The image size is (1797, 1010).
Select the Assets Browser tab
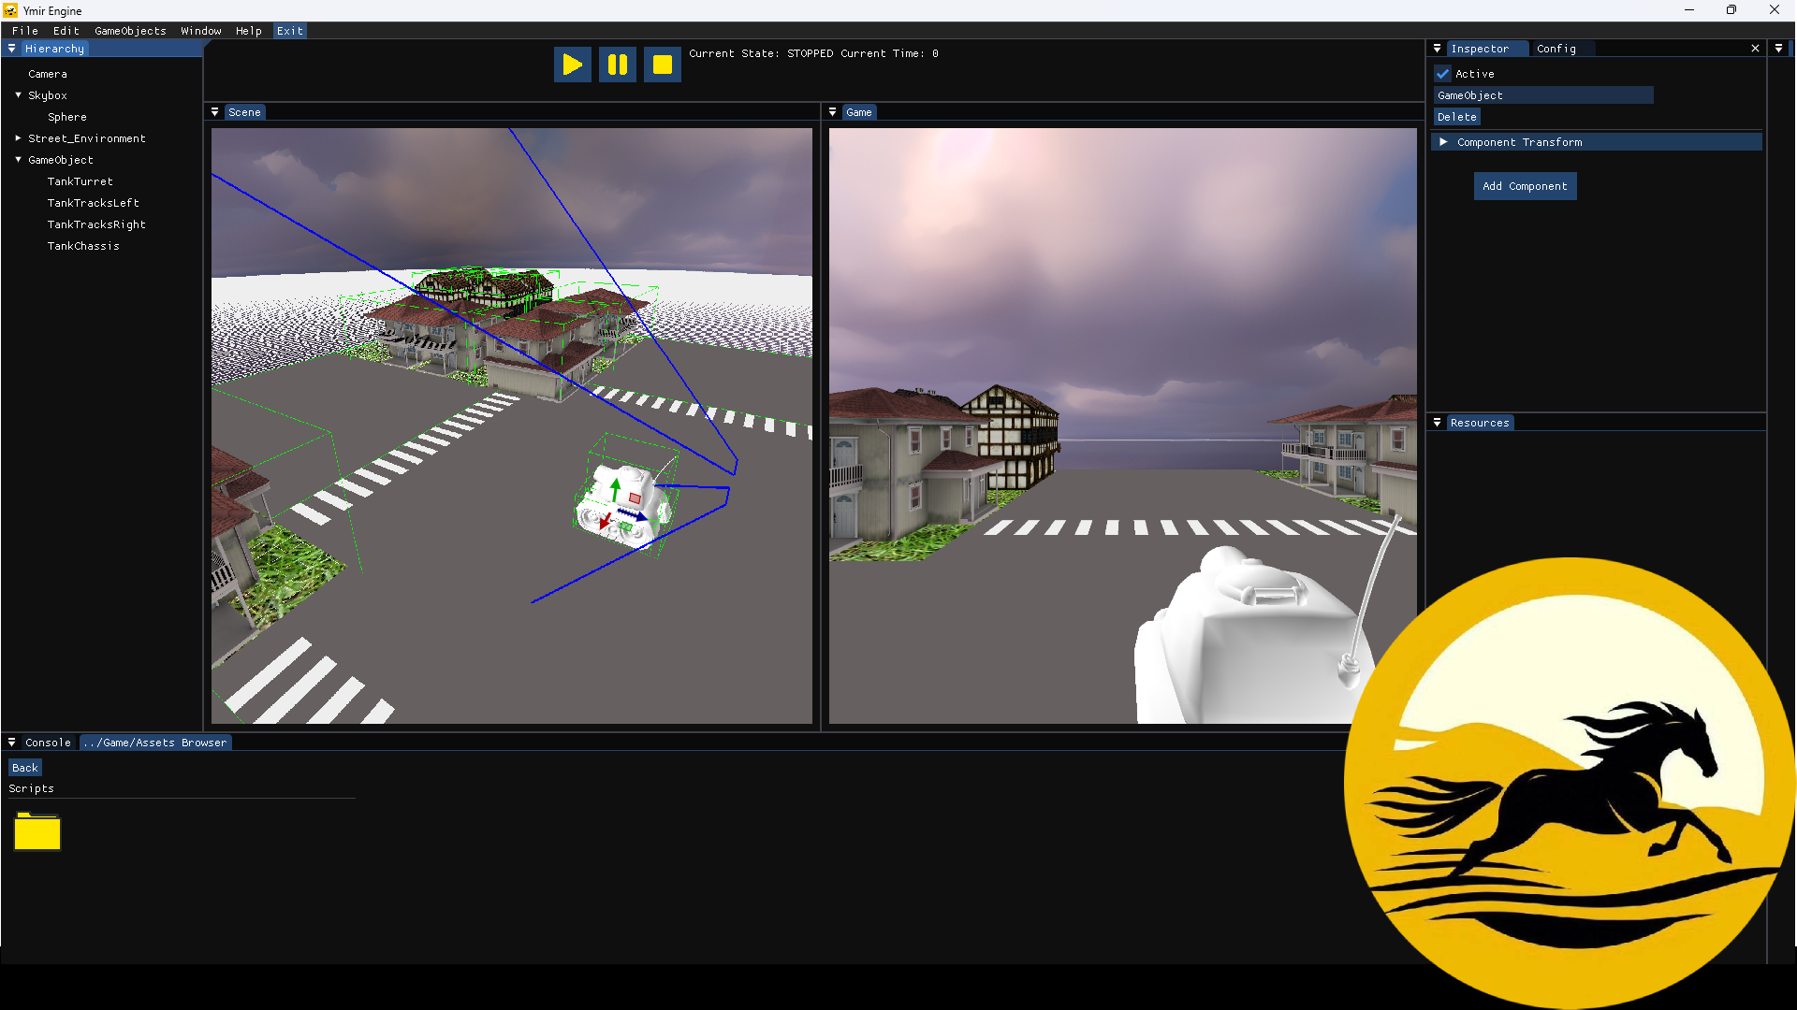point(155,743)
